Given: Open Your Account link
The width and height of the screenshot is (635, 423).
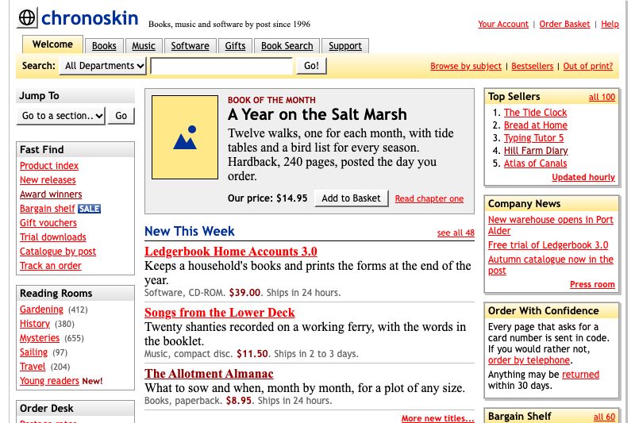Looking at the screenshot, I should [503, 24].
